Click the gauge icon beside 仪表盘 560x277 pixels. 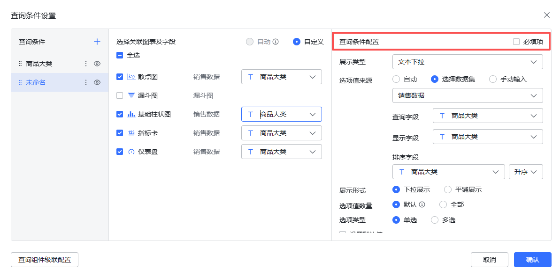(x=132, y=151)
